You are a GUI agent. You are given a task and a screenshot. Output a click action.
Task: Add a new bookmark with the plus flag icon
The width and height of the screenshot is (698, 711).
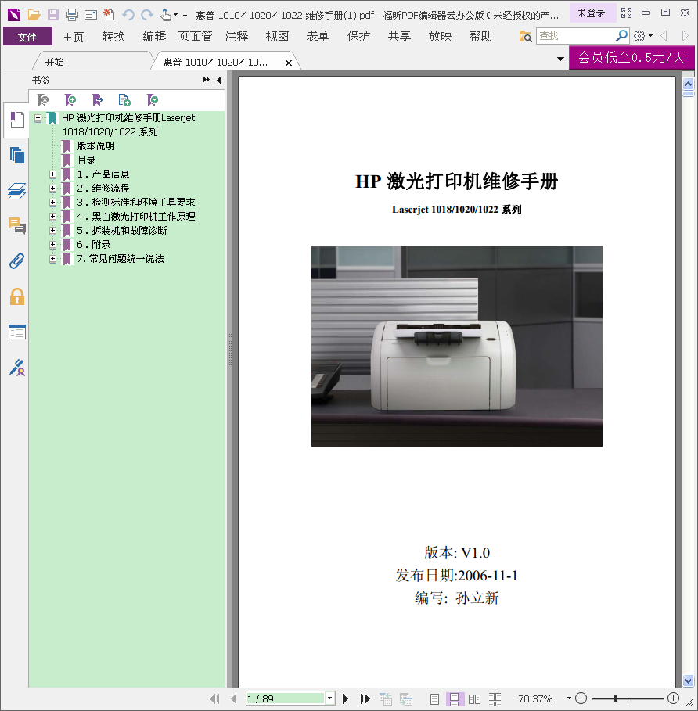(x=70, y=100)
